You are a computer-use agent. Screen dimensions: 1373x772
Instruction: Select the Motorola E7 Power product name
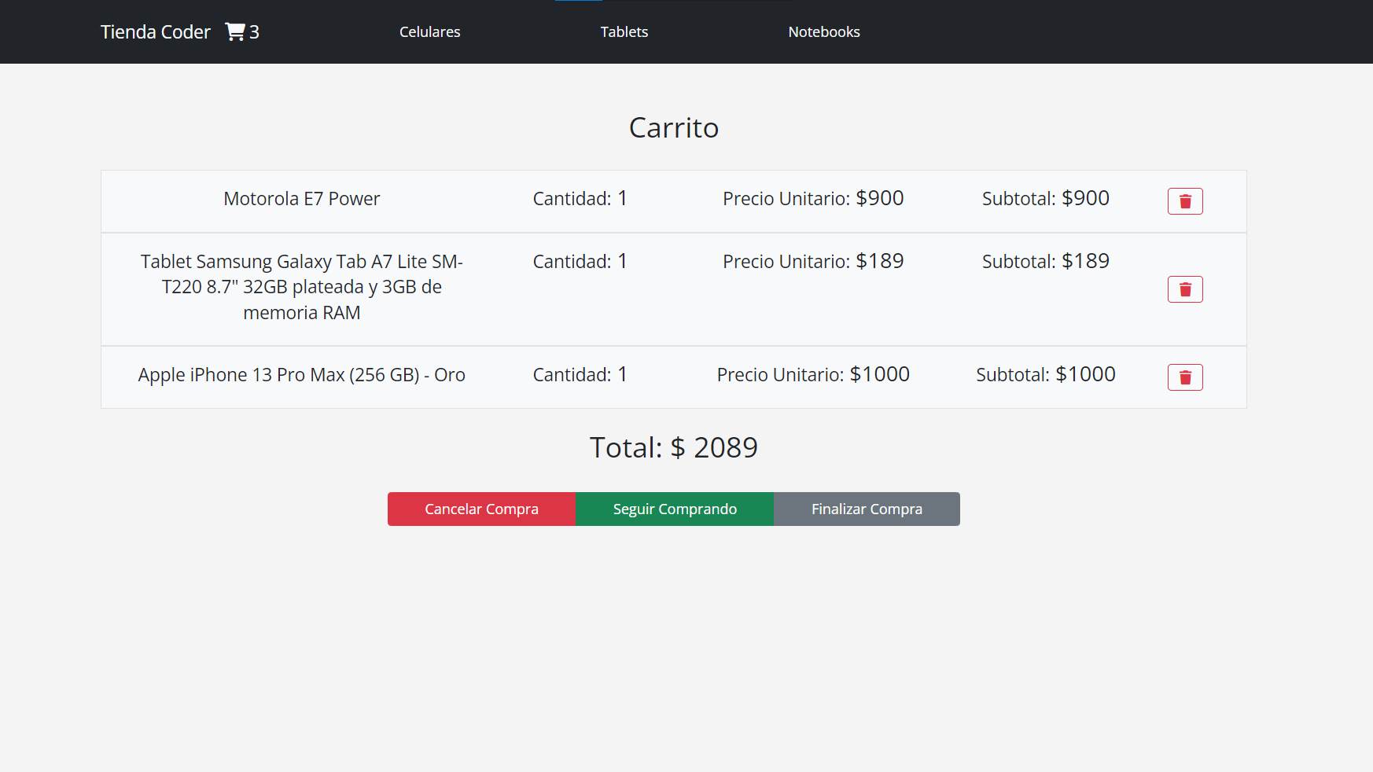[301, 199]
